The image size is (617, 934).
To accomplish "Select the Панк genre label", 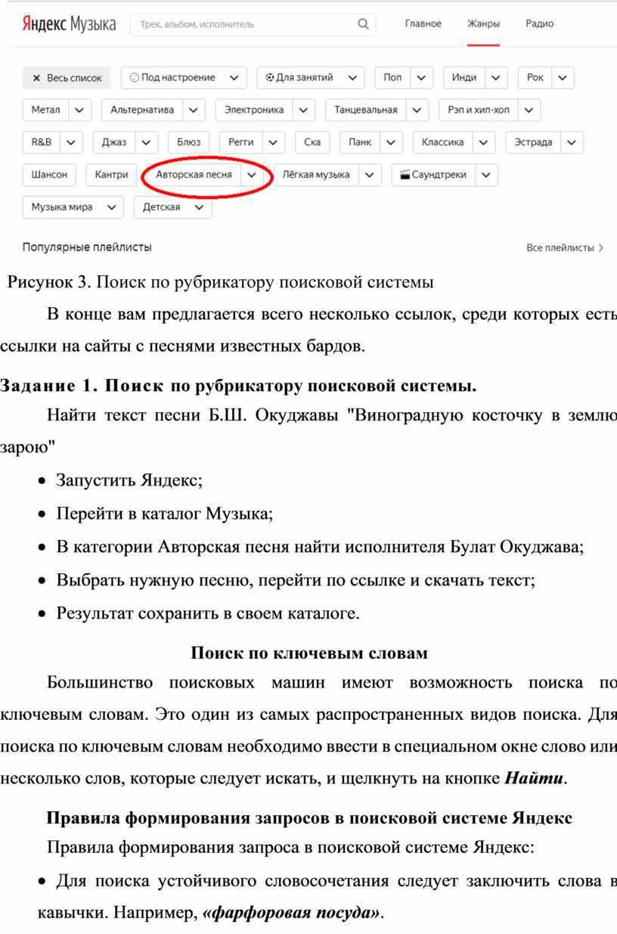I will coord(360,142).
